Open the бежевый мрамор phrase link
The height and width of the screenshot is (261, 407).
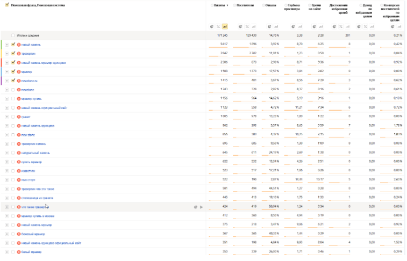click(33, 234)
